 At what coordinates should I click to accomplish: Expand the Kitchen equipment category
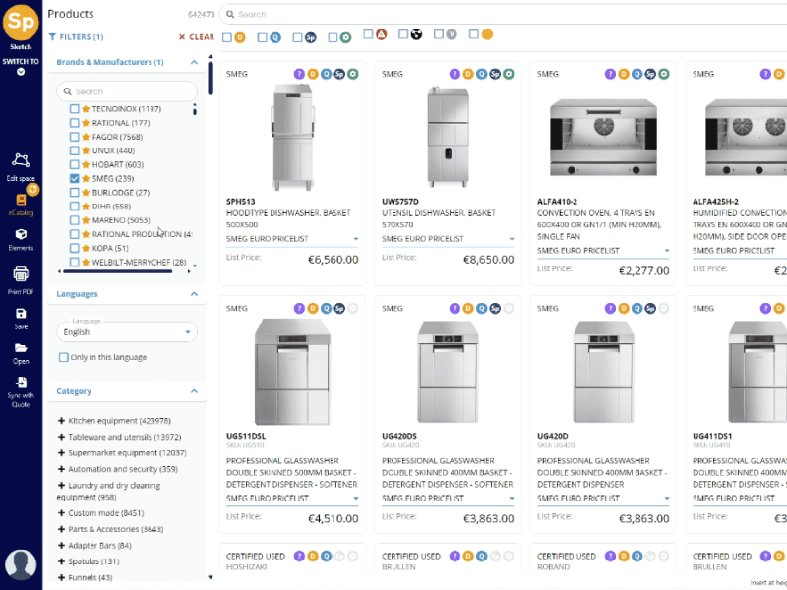[62, 421]
